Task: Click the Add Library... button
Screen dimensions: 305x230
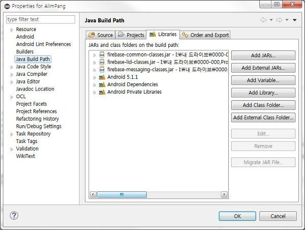Action: (263, 93)
